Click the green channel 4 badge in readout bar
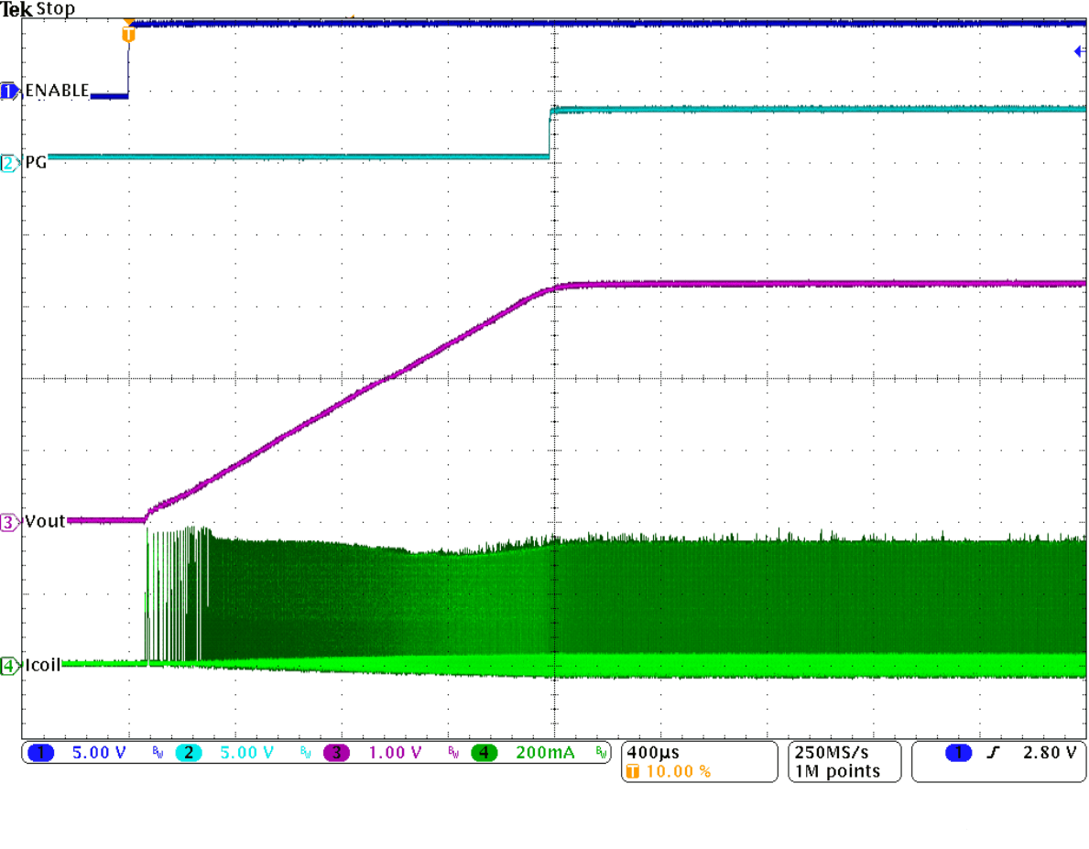The image size is (1089, 849). coord(484,753)
